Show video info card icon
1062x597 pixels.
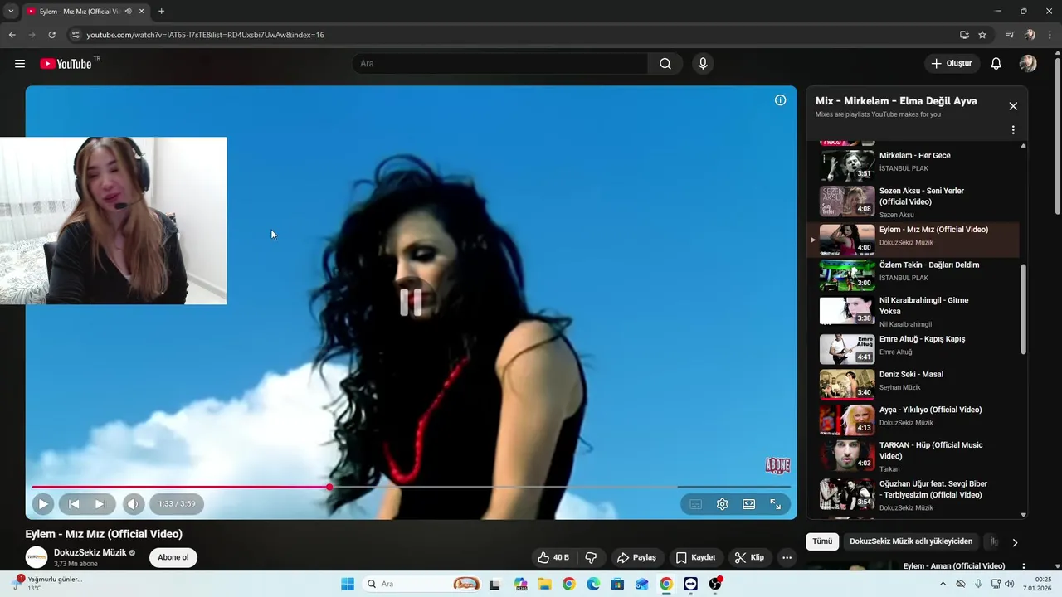click(x=780, y=100)
